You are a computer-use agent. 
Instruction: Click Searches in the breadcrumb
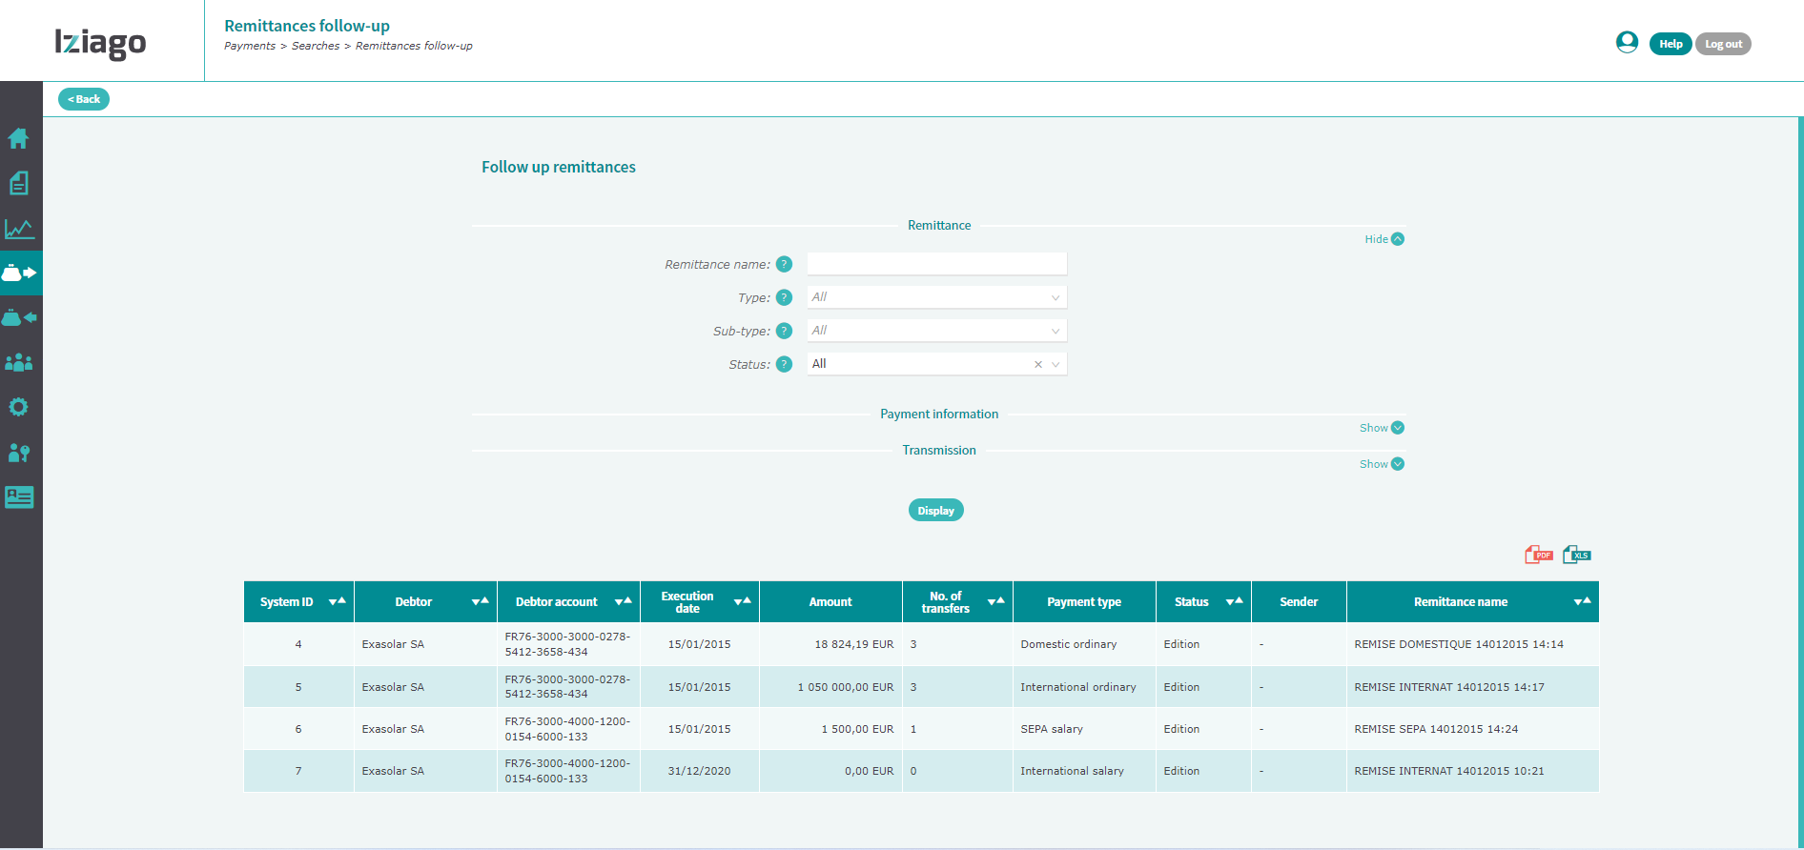[316, 46]
